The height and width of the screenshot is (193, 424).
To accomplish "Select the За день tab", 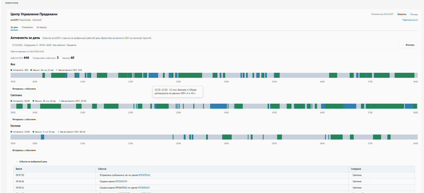I will click(x=14, y=27).
